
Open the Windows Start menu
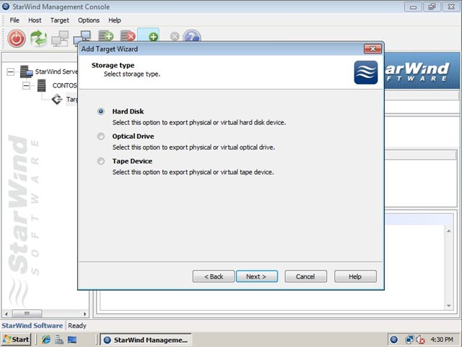pyautogui.click(x=16, y=340)
